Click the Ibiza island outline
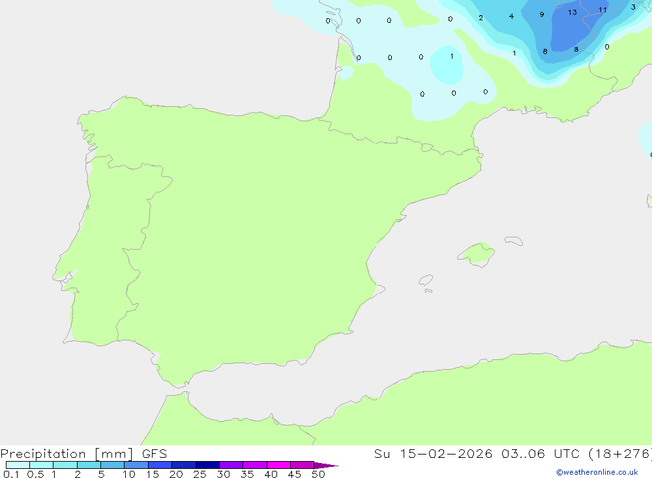 tap(426, 280)
